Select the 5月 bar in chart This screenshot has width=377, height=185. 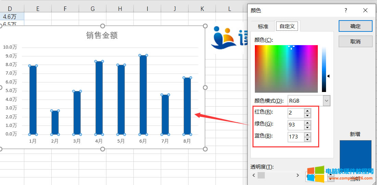tap(121, 100)
